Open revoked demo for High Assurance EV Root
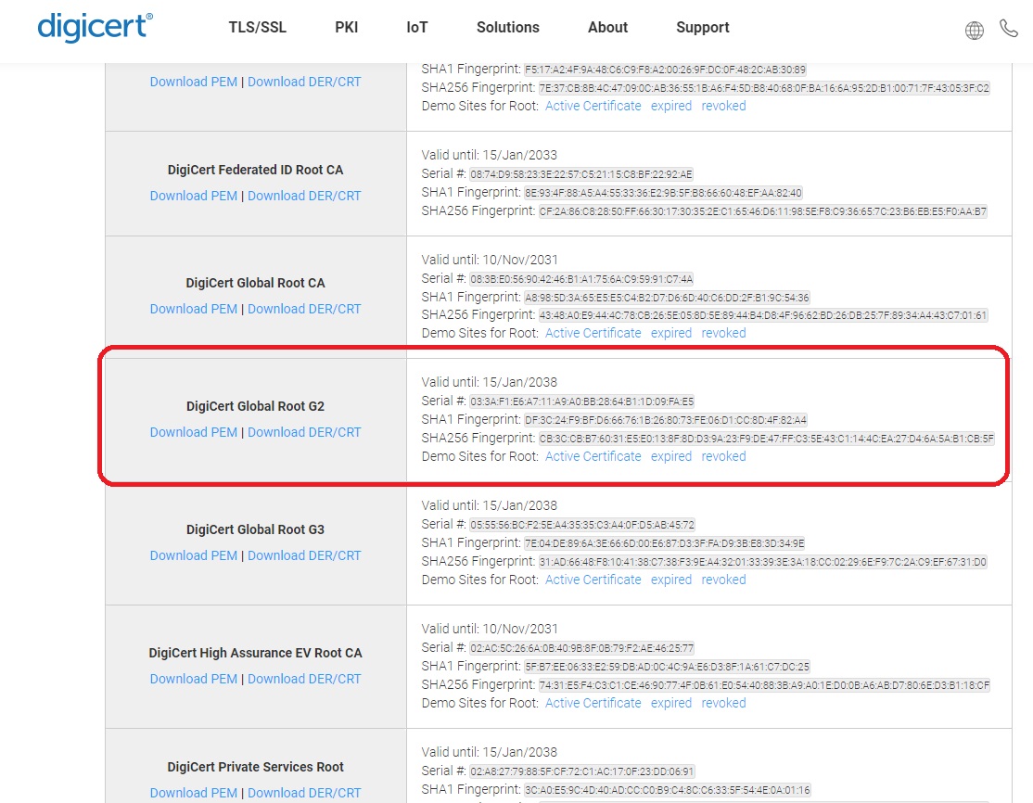This screenshot has height=803, width=1033. pos(723,703)
